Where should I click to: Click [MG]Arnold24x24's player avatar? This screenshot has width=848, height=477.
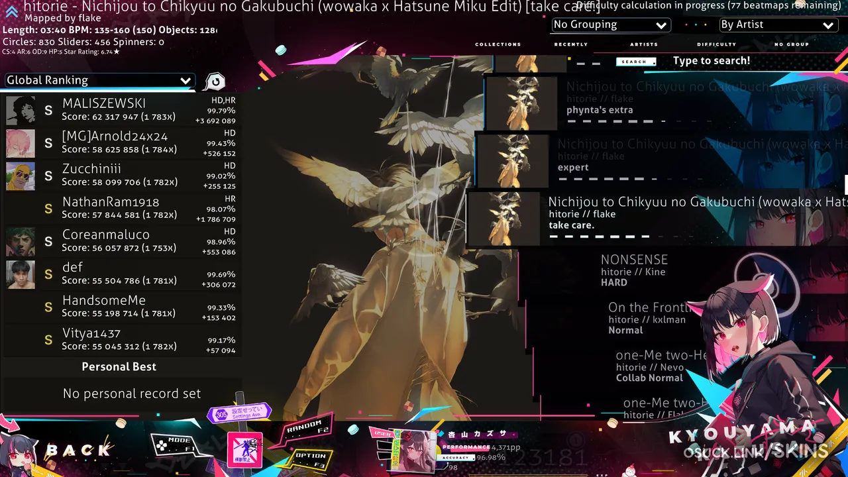pyautogui.click(x=21, y=143)
